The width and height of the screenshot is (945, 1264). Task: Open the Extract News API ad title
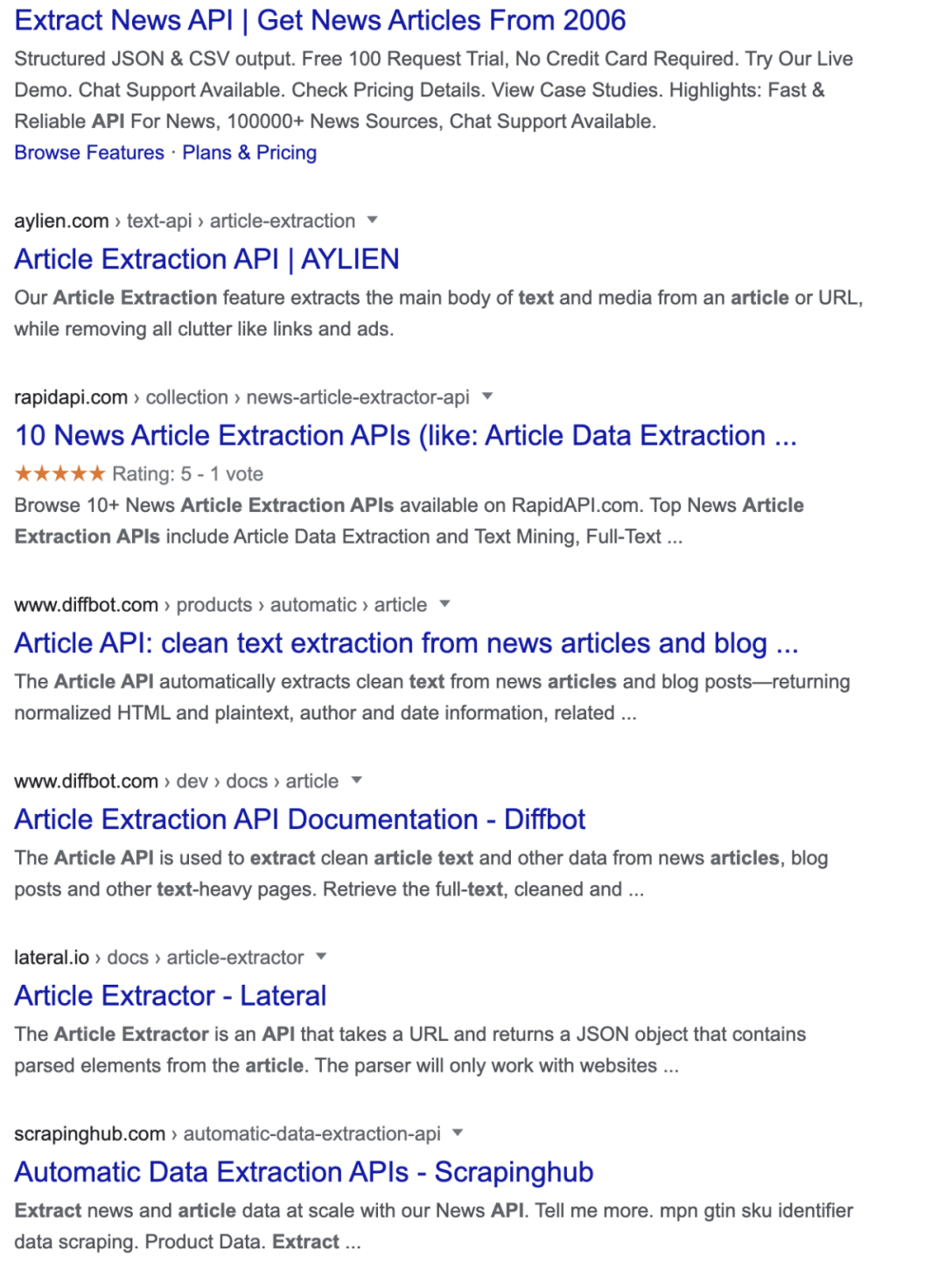319,20
